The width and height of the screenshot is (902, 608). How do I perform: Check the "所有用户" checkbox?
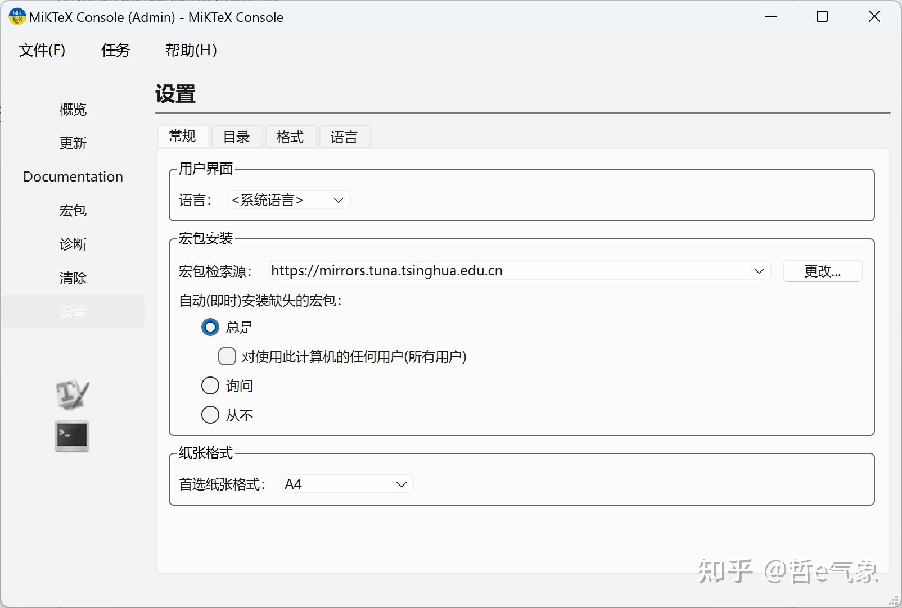pos(227,356)
